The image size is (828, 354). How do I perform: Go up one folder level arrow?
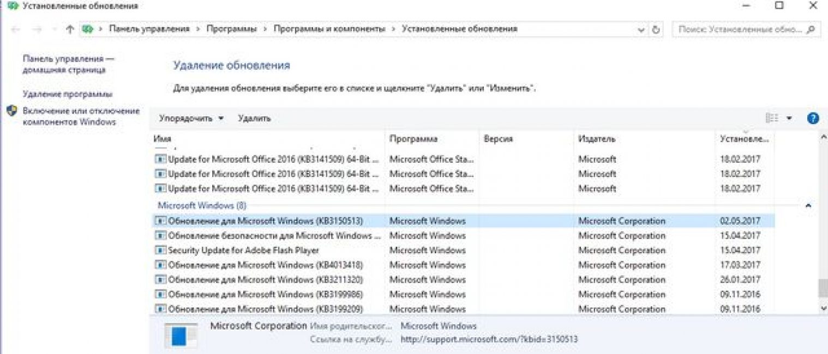(x=70, y=29)
